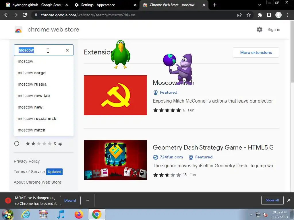Screen dimensions: 294x220
Task: Launch Internet Explorer from taskbar
Action: 26,214
